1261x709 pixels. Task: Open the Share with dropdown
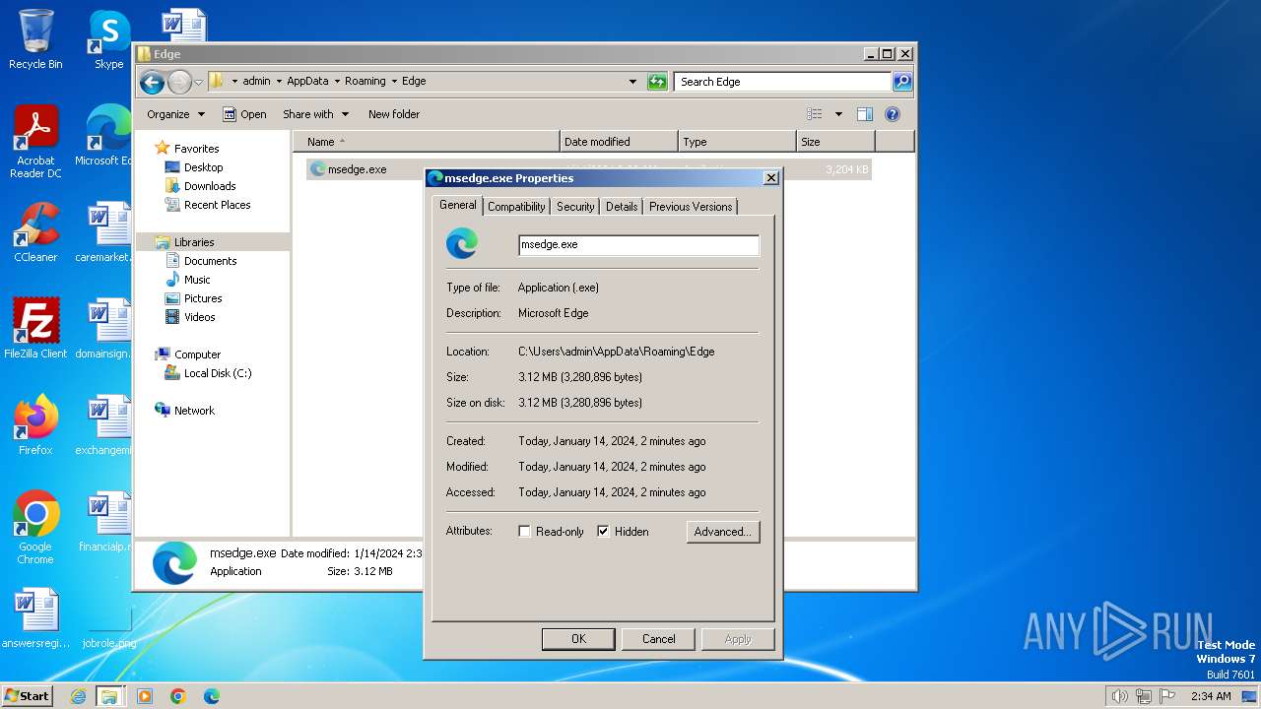pos(315,114)
